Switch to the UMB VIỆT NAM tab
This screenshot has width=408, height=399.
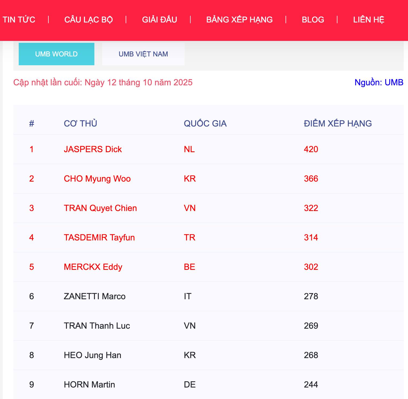pyautogui.click(x=143, y=54)
